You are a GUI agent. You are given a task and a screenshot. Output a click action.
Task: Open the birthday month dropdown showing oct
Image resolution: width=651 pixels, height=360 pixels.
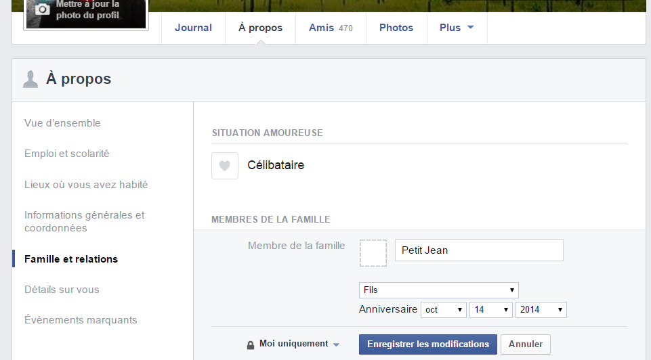pyautogui.click(x=444, y=310)
